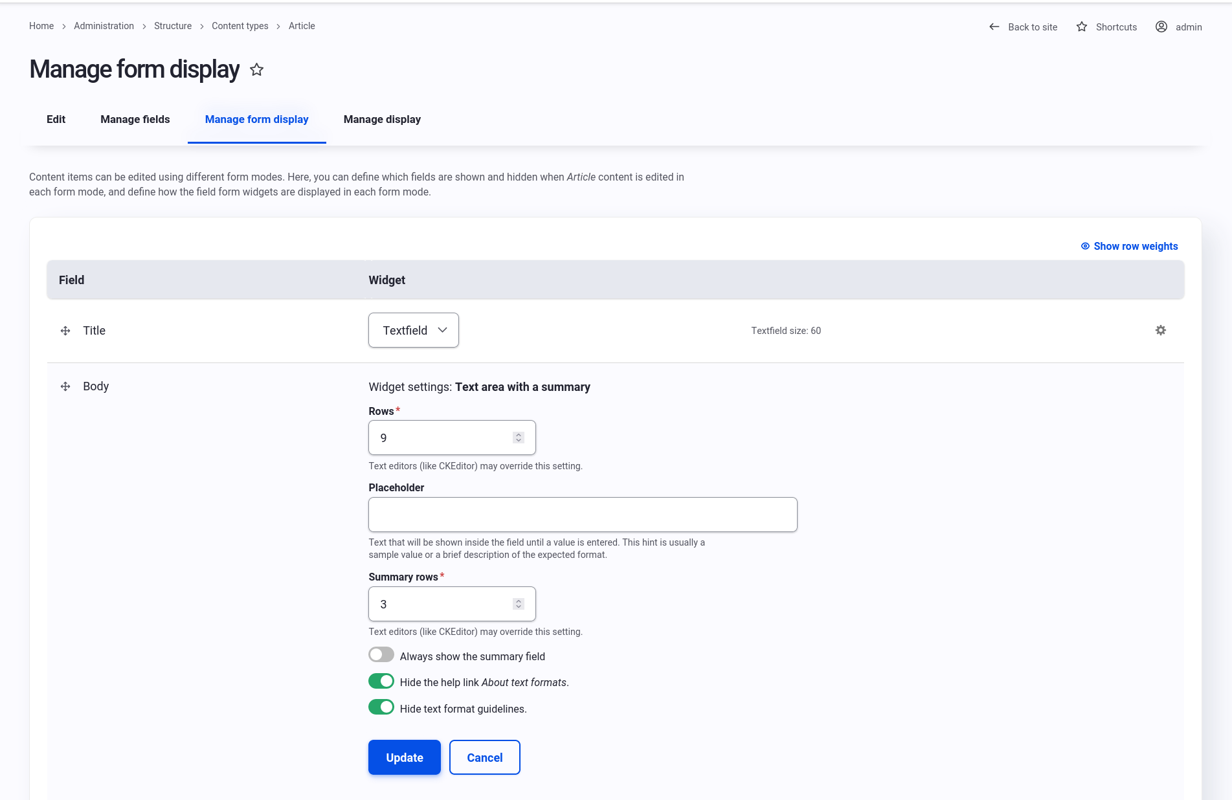
Task: Click the Cancel button
Action: click(x=484, y=757)
